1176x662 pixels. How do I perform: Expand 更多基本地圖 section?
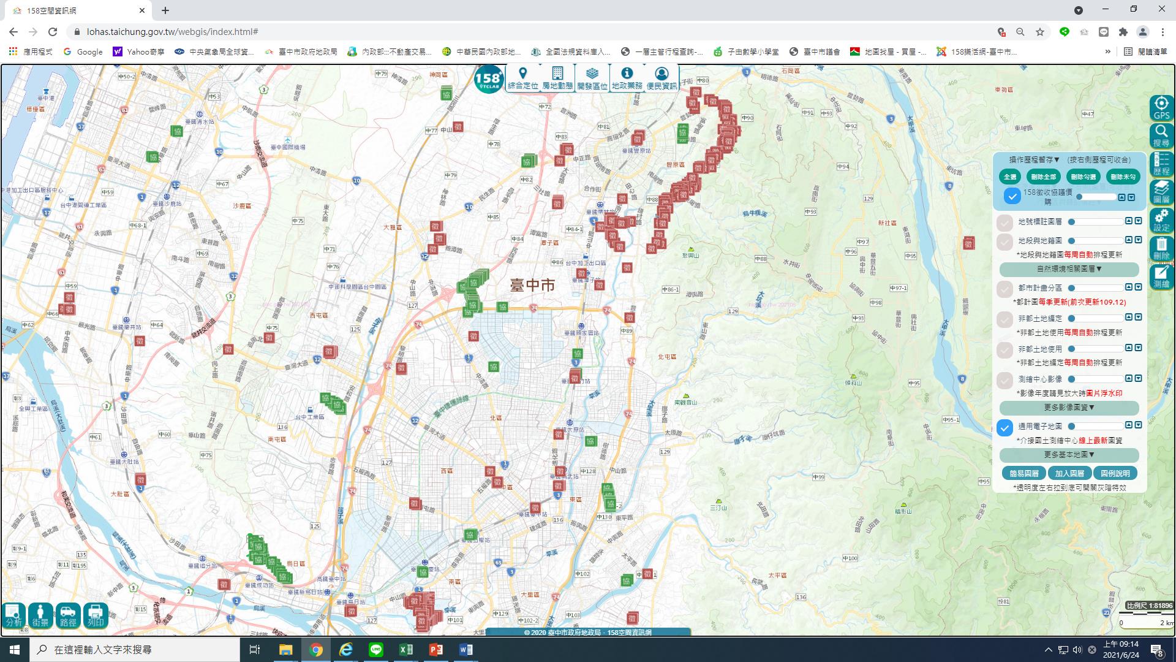click(x=1069, y=455)
